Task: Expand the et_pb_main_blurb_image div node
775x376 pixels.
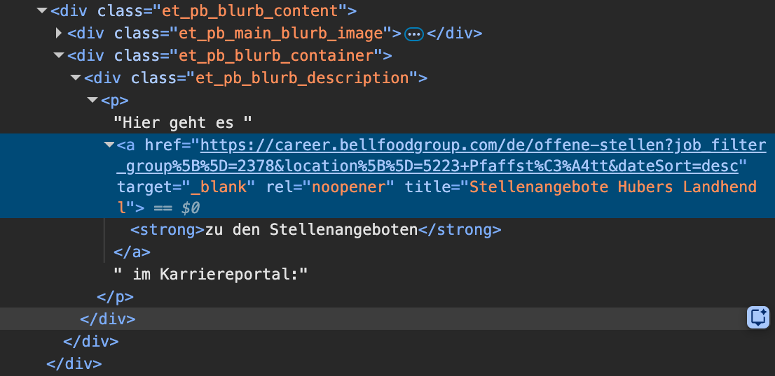Action: click(x=59, y=34)
